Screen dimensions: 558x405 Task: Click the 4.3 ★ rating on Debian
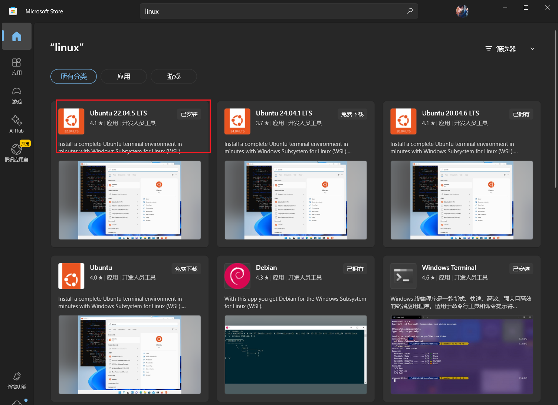(x=262, y=278)
